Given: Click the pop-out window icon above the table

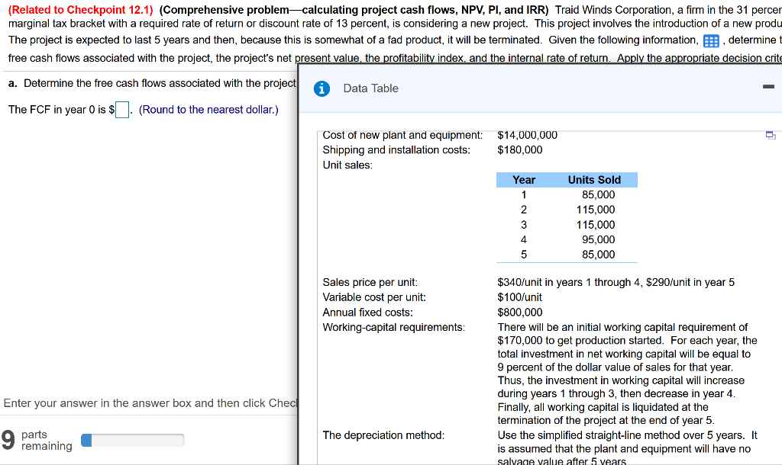Looking at the screenshot, I should click(x=771, y=133).
